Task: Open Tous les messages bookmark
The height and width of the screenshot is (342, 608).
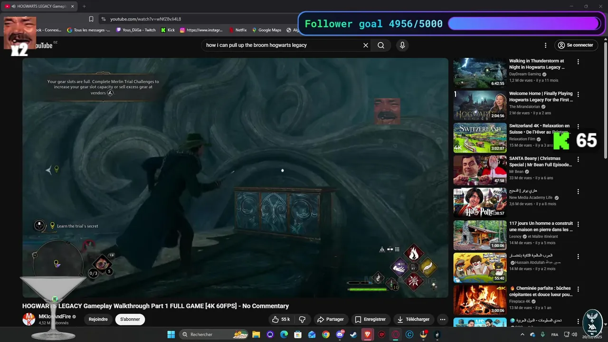Action: pos(89,30)
